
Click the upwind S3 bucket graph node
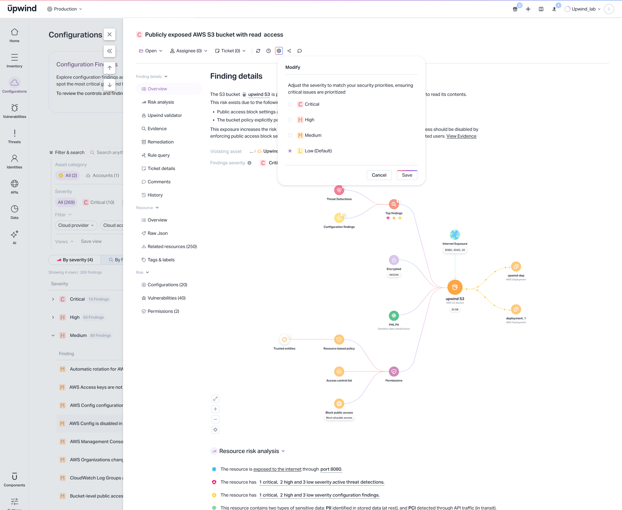(x=455, y=287)
